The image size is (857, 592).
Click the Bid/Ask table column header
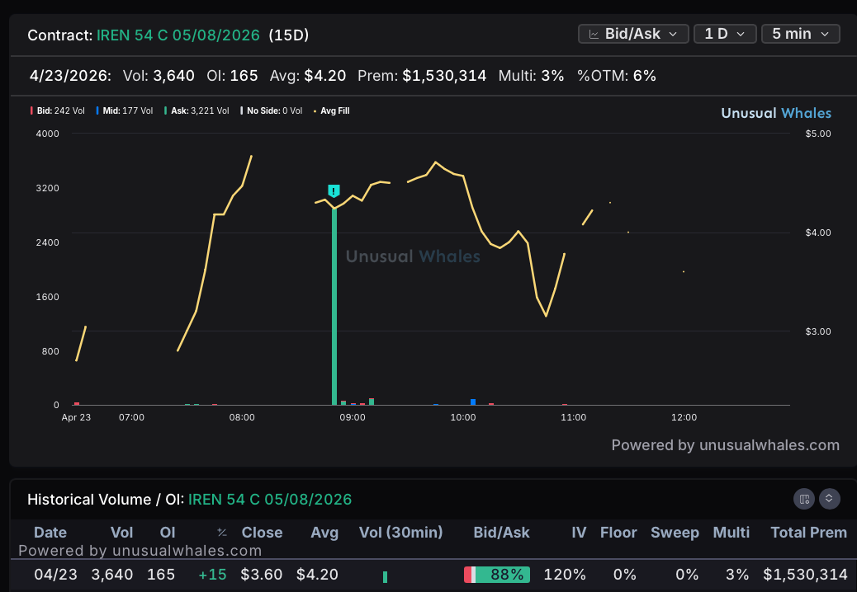(x=501, y=533)
